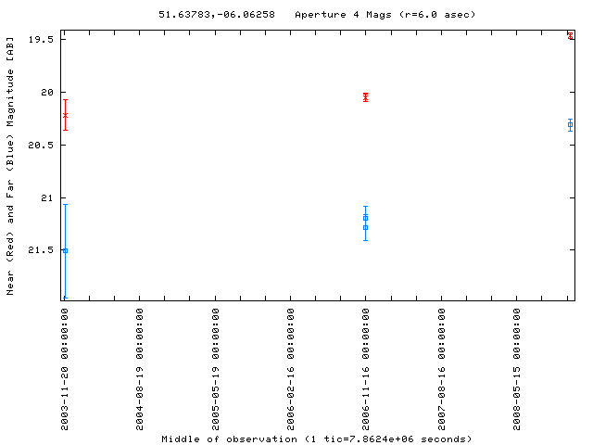593x445 pixels.
Task: Click the 20 magnitude tick label
Action: coord(47,93)
